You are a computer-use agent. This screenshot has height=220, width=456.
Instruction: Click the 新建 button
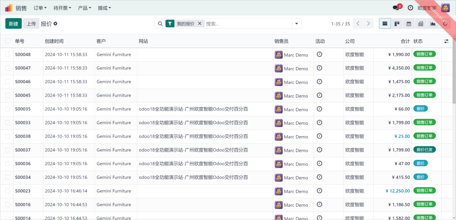click(13, 24)
